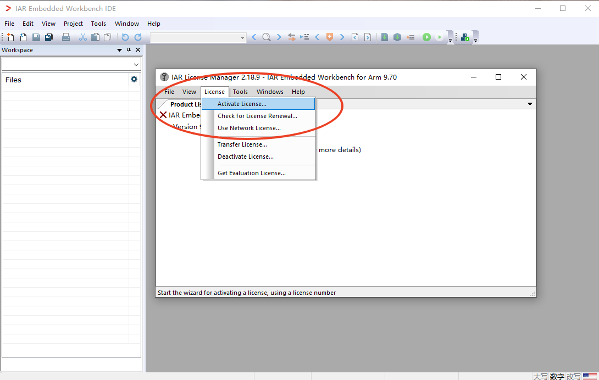599x380 pixels.
Task: Click the New Document toolbar icon
Action: 10,37
